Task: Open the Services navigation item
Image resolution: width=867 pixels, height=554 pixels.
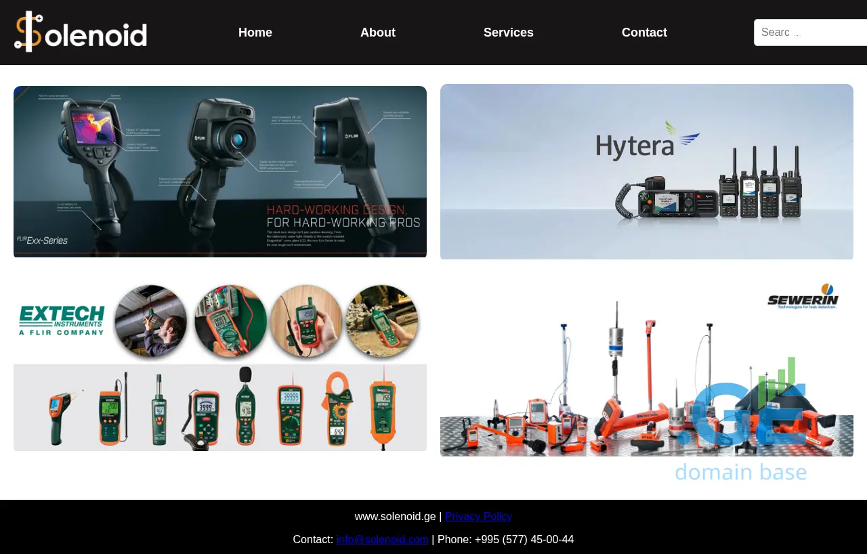Action: (x=508, y=33)
